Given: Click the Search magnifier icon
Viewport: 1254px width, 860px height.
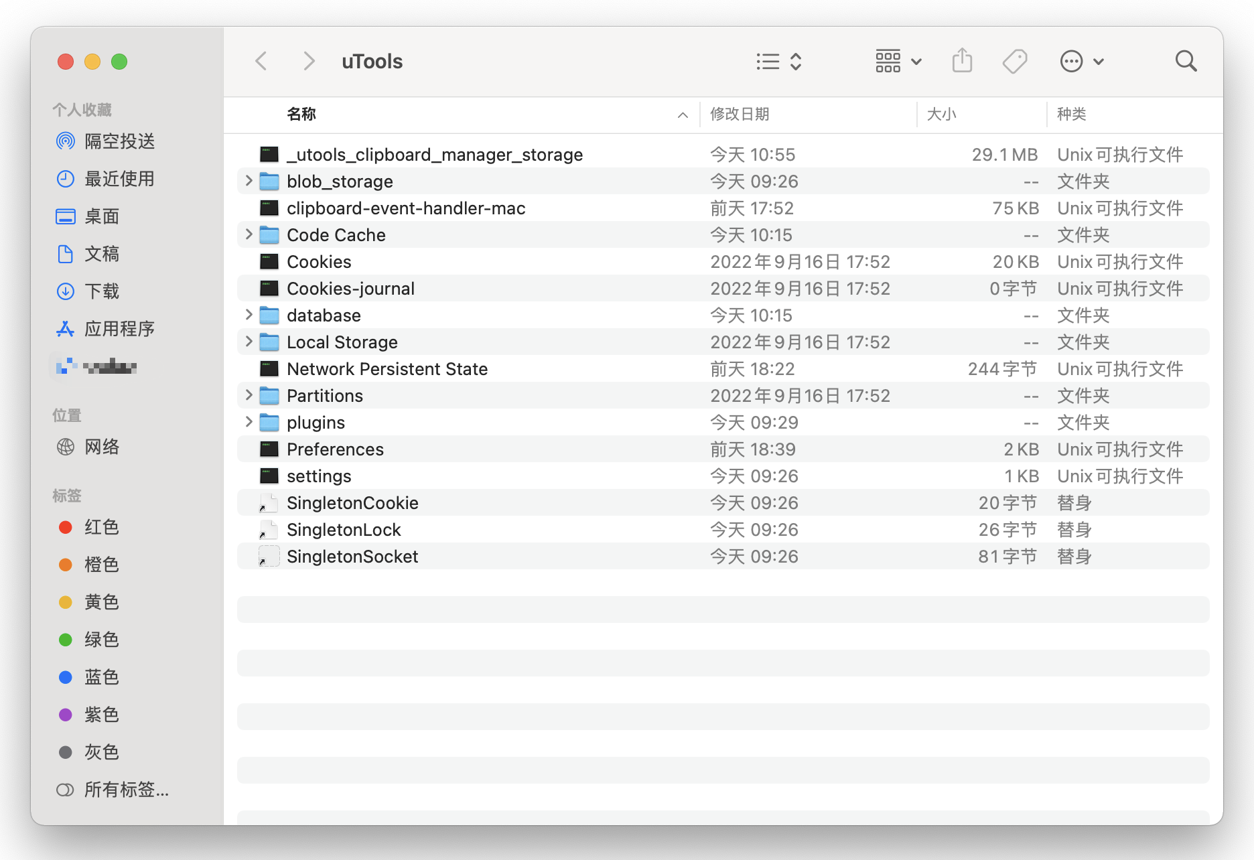Looking at the screenshot, I should 1186,61.
